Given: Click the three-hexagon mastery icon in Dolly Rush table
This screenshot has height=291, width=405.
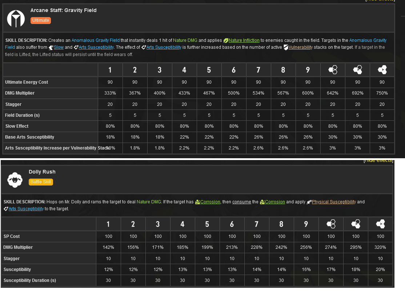Looking at the screenshot, I should point(380,224).
